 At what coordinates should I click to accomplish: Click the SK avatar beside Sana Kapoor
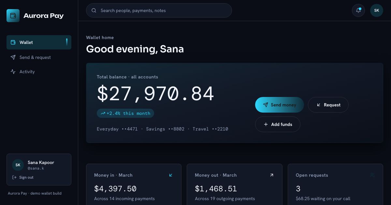(18, 165)
